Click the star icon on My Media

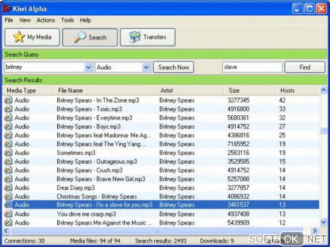point(19,37)
